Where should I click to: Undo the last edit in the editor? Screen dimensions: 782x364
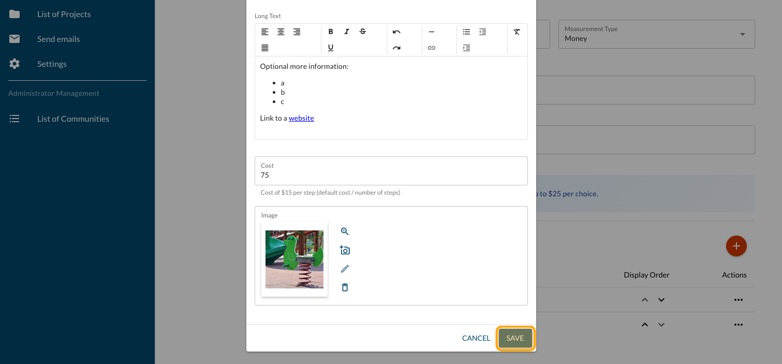[x=396, y=32]
